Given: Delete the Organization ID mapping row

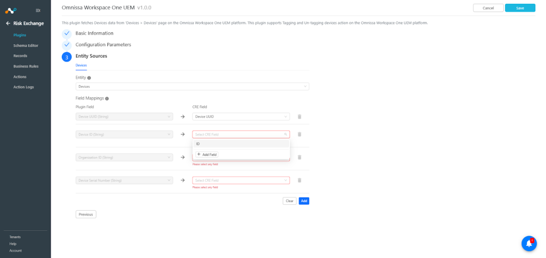Looking at the screenshot, I should click(300, 157).
